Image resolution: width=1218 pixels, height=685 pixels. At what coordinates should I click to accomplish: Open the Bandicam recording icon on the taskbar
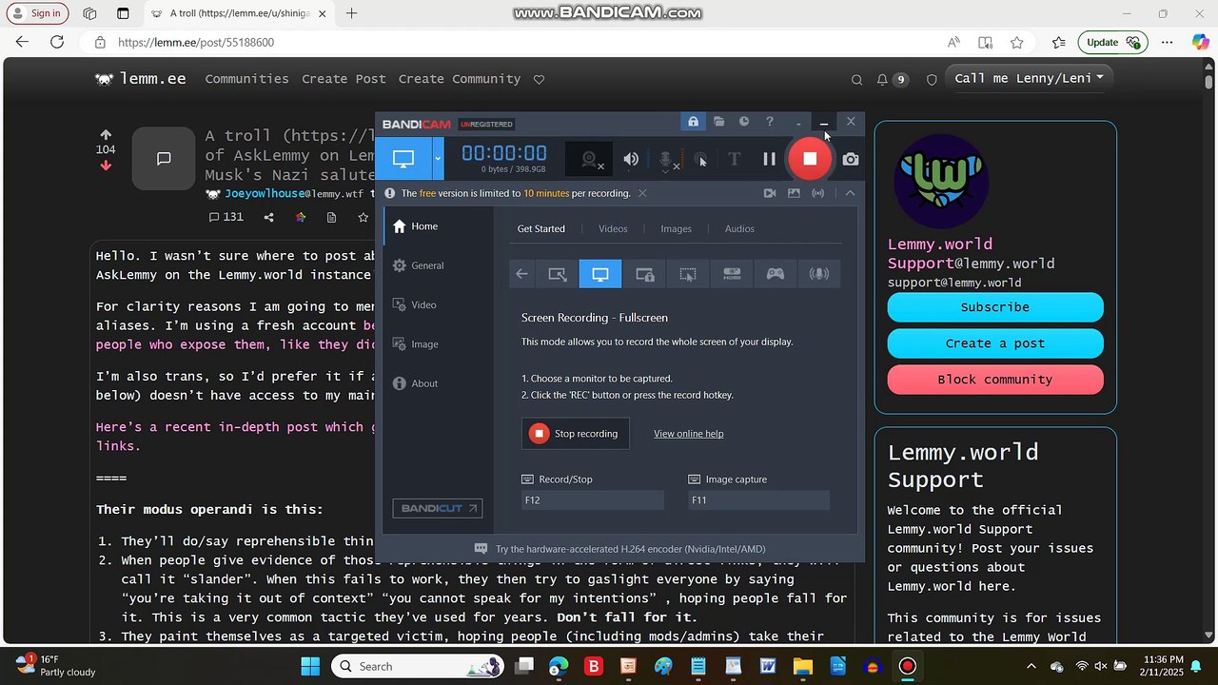click(907, 666)
